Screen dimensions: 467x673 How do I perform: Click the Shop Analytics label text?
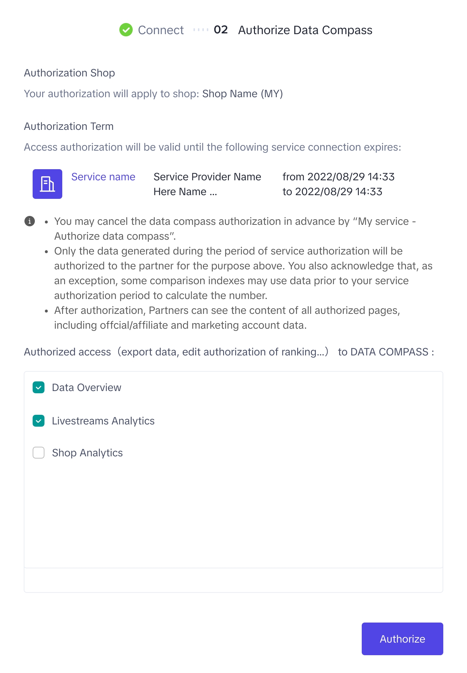[87, 453]
